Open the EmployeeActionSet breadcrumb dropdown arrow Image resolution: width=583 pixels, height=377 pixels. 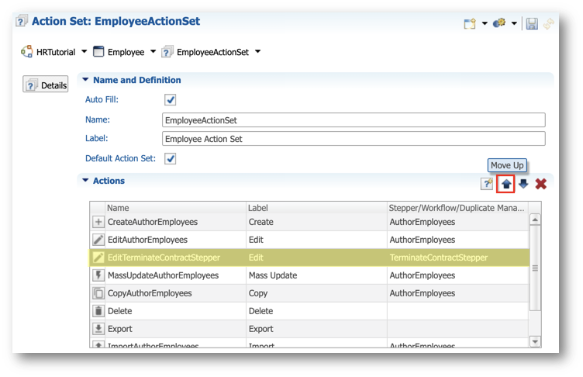coord(257,51)
